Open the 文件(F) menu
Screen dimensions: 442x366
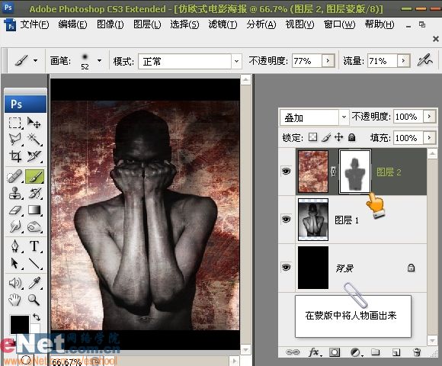pyautogui.click(x=34, y=24)
